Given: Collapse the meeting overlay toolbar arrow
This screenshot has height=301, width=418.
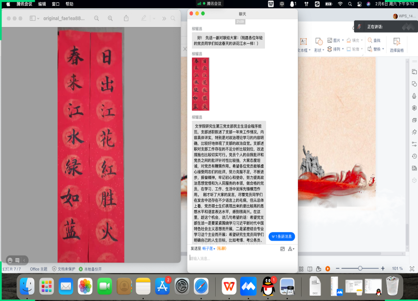Looking at the screenshot, I should (x=24, y=260).
